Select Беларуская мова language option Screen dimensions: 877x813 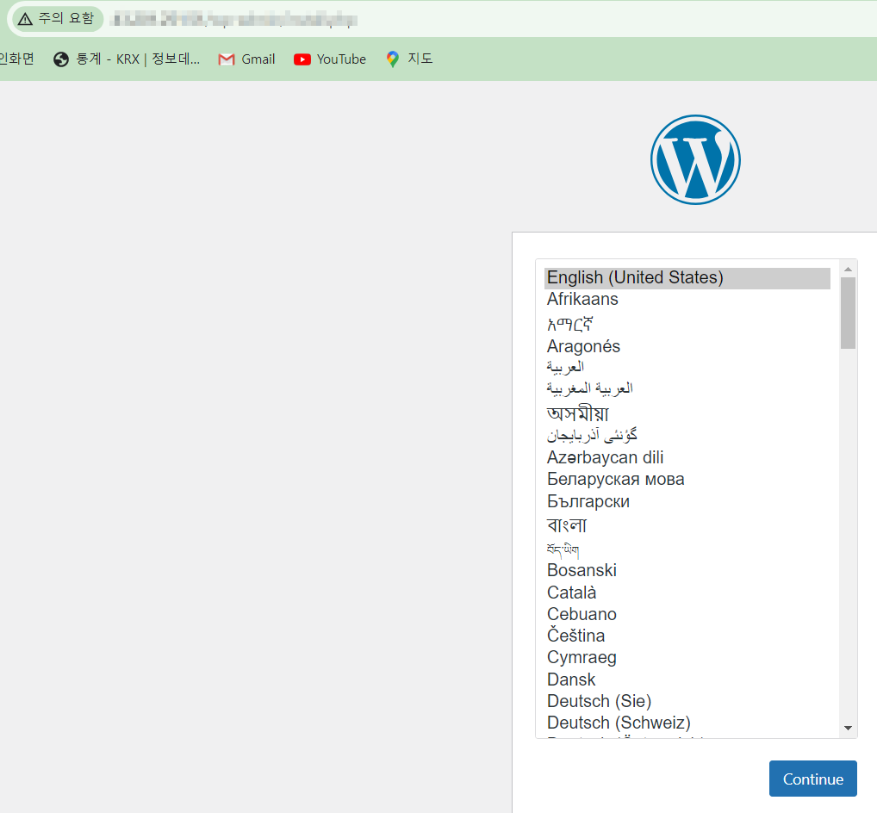click(x=687, y=479)
